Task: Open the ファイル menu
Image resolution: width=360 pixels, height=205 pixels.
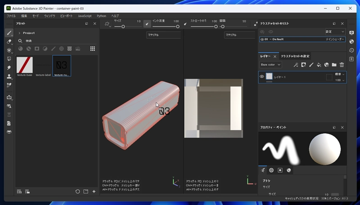Action: click(11, 16)
